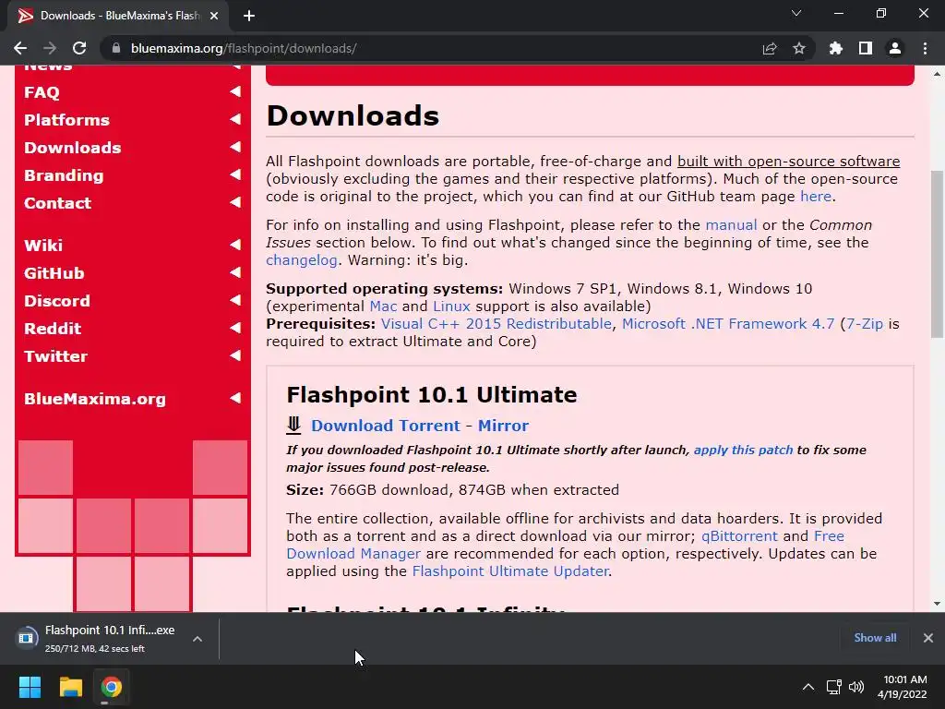
Task: Open the Chrome three-dot menu
Action: (925, 48)
